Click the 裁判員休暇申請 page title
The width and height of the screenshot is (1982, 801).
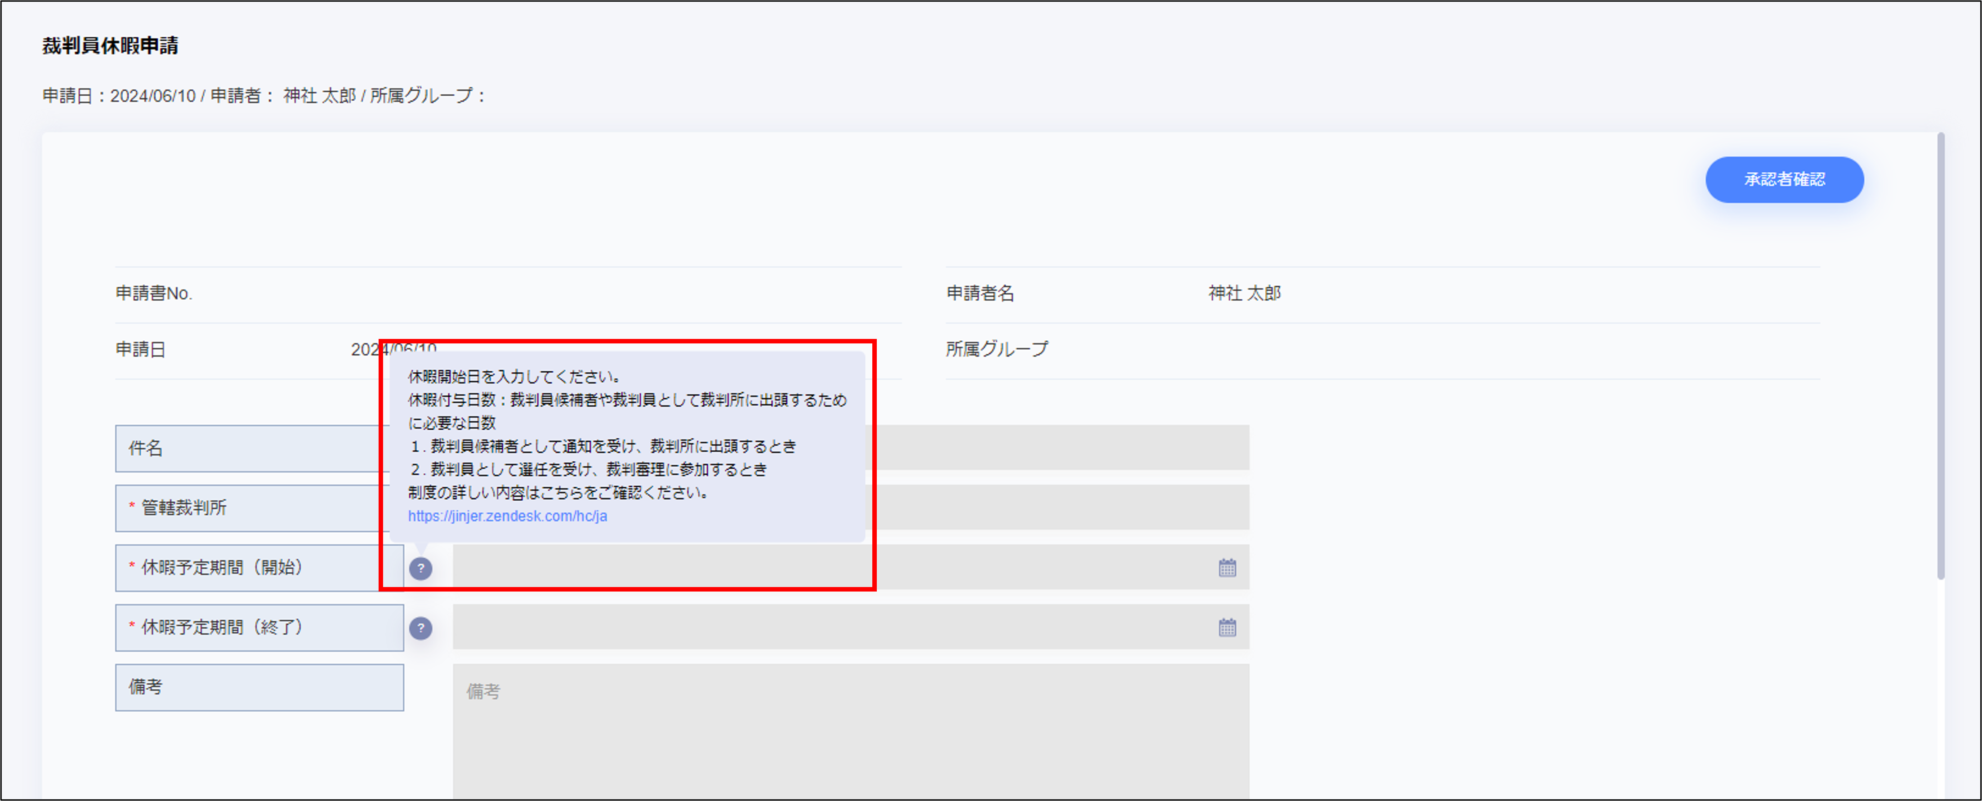[110, 46]
